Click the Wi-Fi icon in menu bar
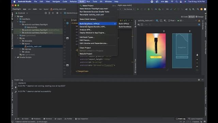218x123 pixels. [x=172, y=1]
